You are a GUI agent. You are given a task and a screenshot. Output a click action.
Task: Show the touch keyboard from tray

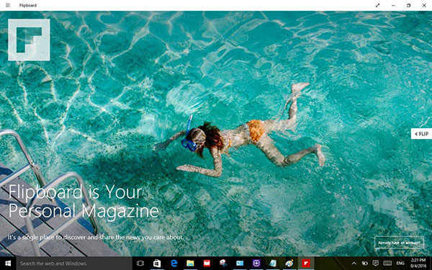click(x=387, y=264)
